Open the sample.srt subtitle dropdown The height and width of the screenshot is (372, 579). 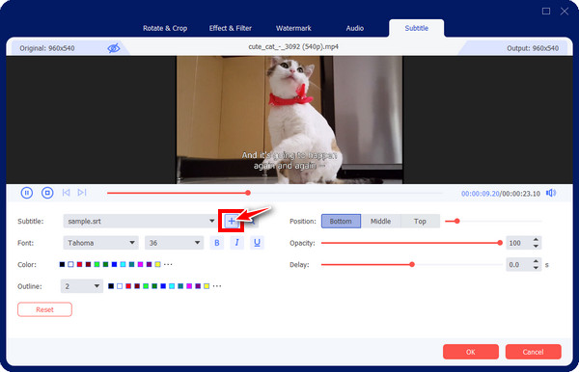[140, 222]
